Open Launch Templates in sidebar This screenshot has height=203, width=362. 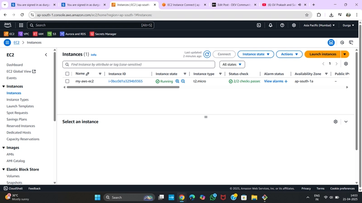20,106
